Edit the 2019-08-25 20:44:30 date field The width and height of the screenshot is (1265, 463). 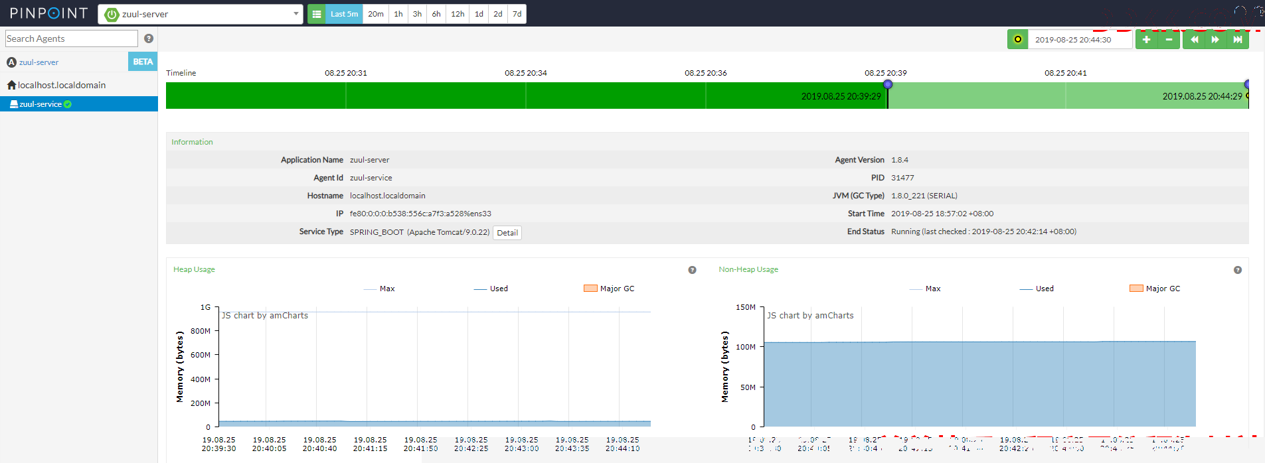click(1080, 39)
